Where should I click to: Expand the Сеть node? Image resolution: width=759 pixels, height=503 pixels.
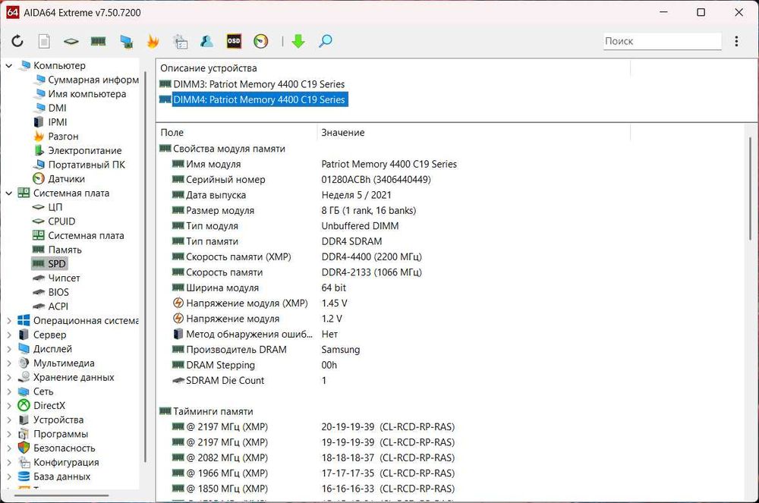pyautogui.click(x=8, y=391)
